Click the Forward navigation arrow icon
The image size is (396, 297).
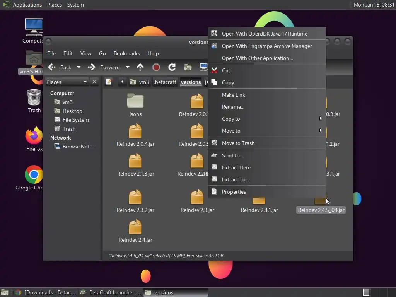point(91,67)
